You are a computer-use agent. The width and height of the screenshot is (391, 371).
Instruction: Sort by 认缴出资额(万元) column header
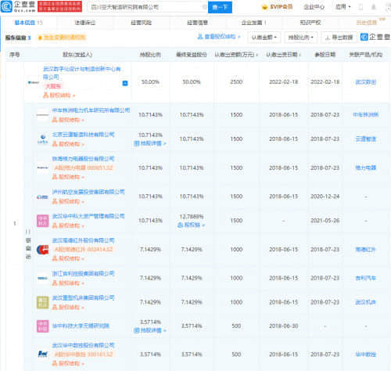coord(236,55)
